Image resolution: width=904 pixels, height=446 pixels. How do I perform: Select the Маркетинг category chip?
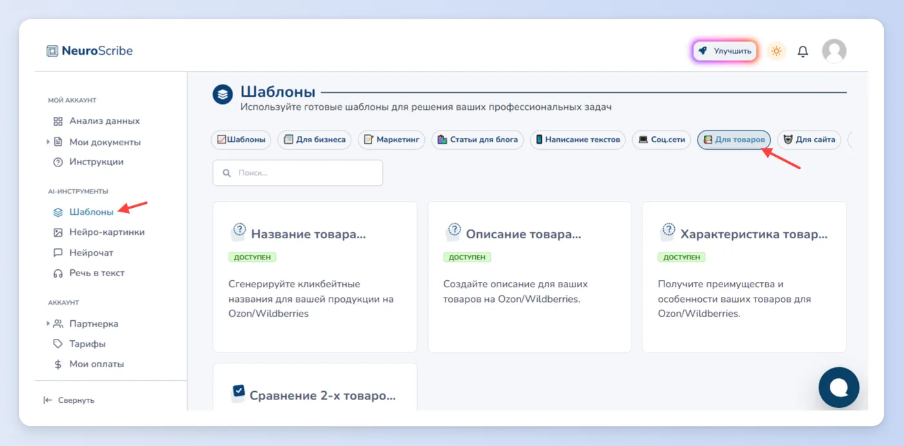point(392,139)
